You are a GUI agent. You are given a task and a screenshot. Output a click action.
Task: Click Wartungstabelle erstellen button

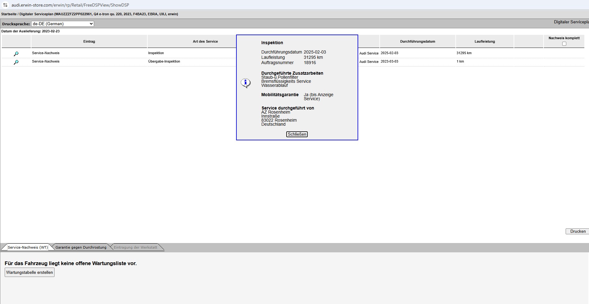click(30, 272)
